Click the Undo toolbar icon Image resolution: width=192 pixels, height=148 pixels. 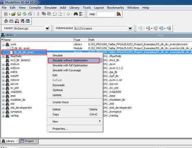click(x=55, y=14)
